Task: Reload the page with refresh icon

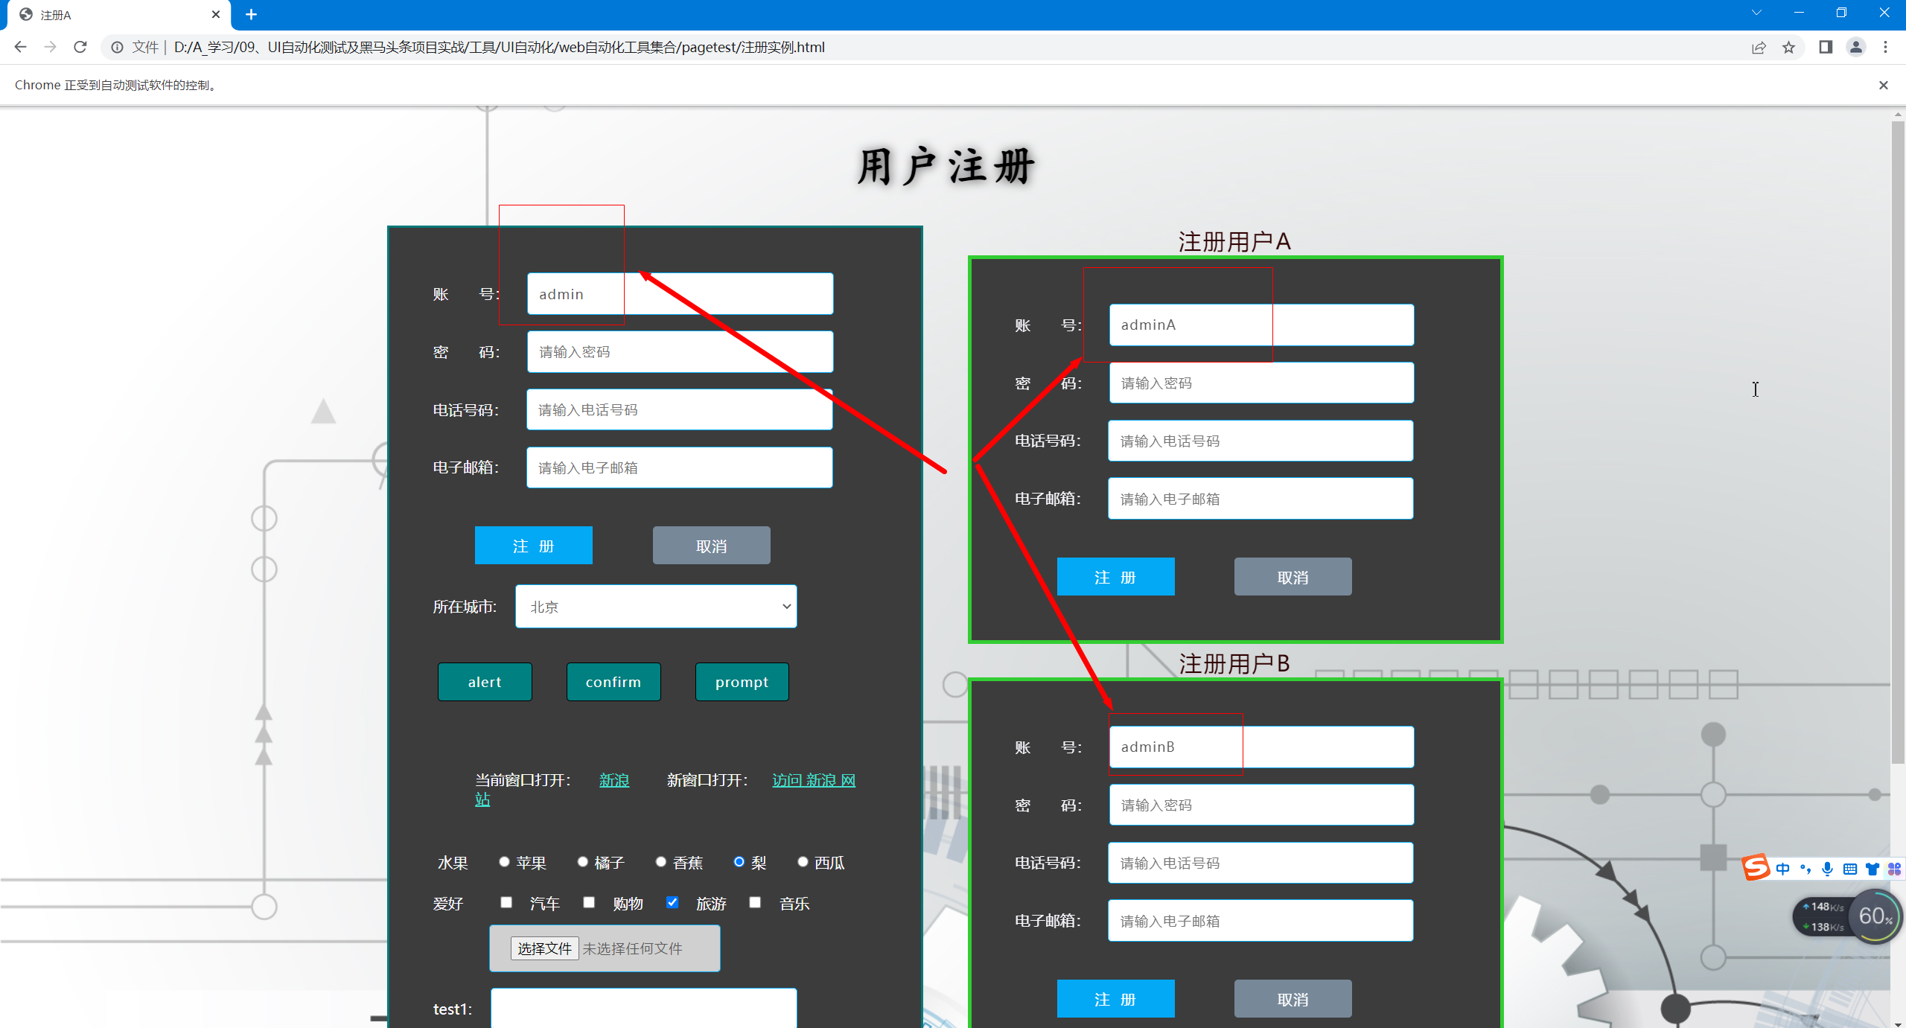Action: click(80, 47)
